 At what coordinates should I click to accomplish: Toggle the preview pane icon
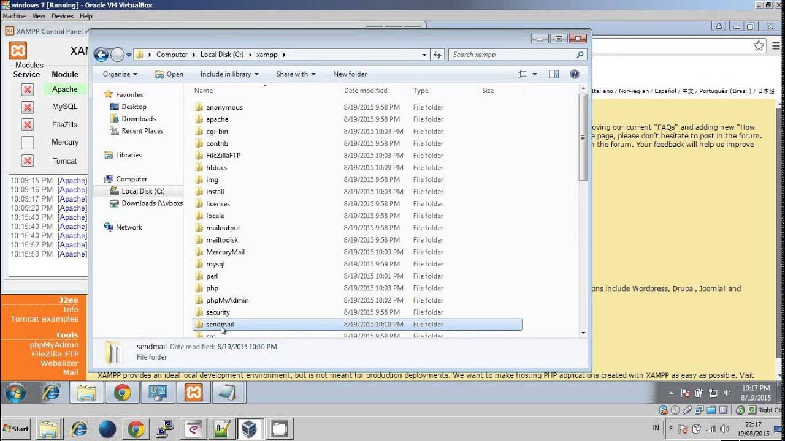pyautogui.click(x=554, y=74)
